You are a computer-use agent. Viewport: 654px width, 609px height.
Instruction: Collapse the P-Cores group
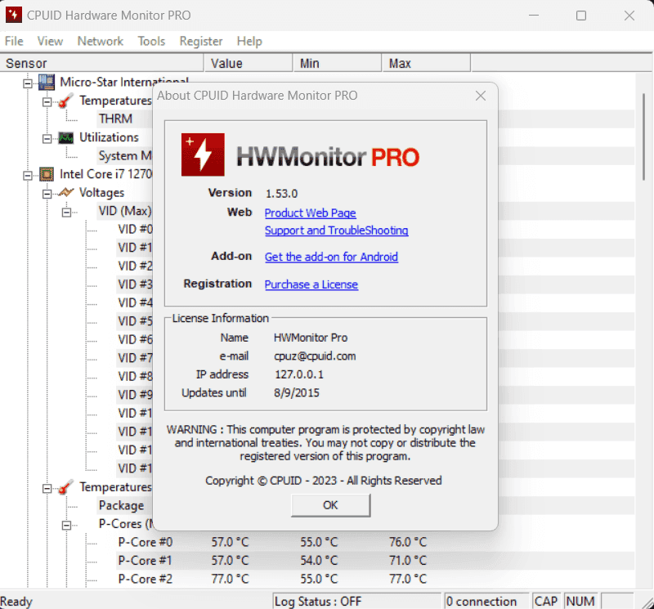point(66,525)
